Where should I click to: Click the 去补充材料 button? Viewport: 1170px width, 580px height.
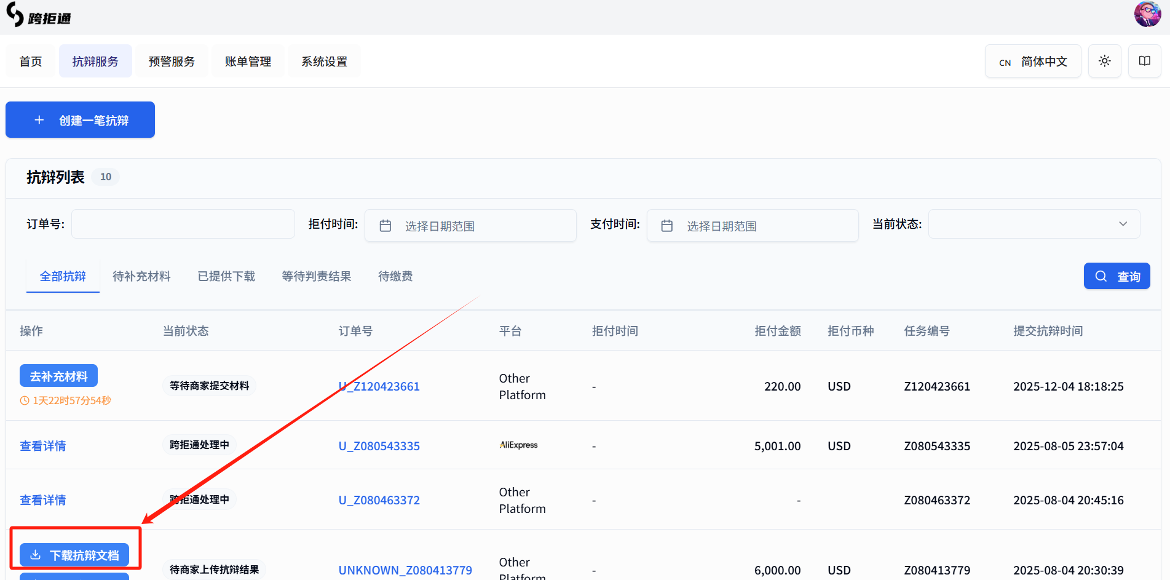click(58, 376)
